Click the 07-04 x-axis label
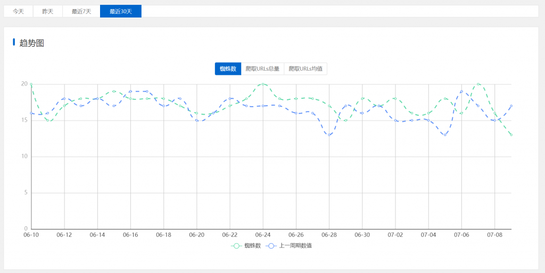Image resolution: width=545 pixels, height=273 pixels. click(x=428, y=235)
